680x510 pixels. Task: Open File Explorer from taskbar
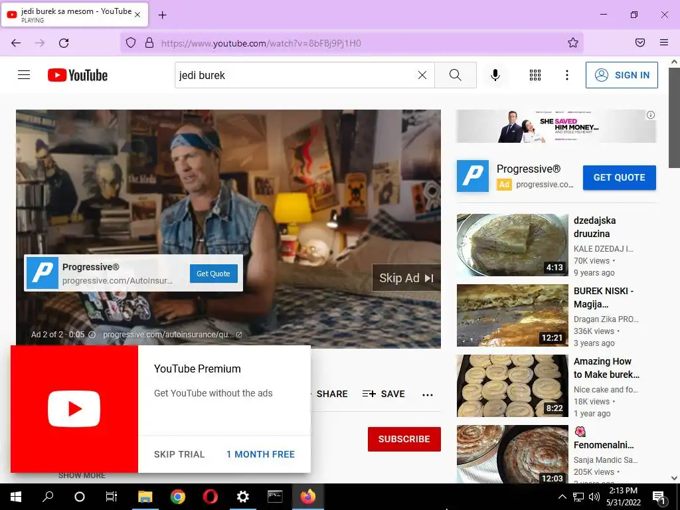[145, 497]
